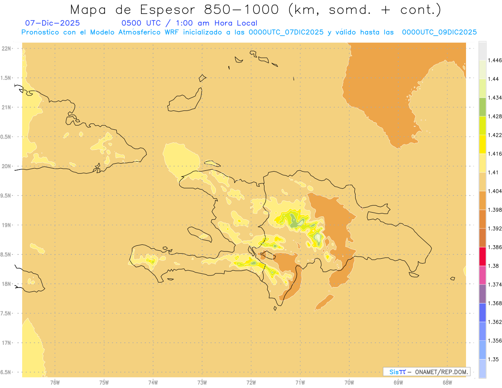Click the 19N latitude label

7,225
